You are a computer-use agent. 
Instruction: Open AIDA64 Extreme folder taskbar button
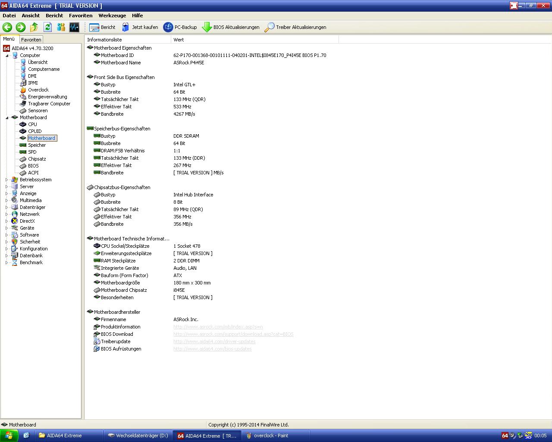(69, 436)
